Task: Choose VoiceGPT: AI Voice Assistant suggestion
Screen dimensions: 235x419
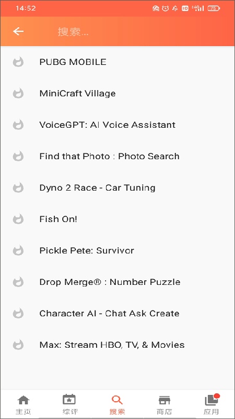Action: (118, 125)
